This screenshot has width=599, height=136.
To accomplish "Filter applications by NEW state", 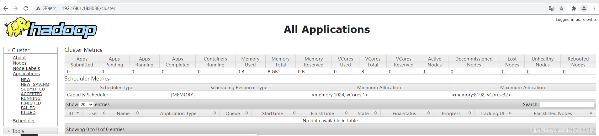I will [x=26, y=80].
